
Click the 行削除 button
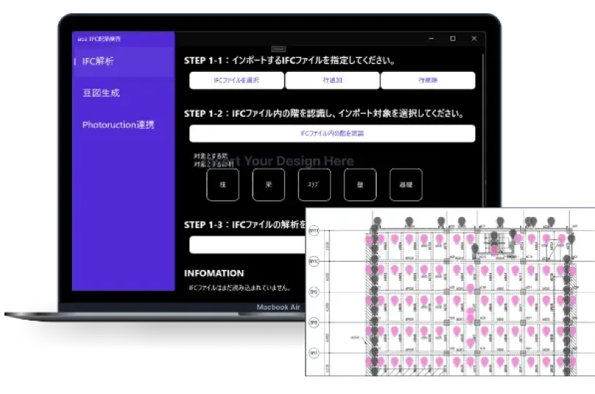point(428,80)
